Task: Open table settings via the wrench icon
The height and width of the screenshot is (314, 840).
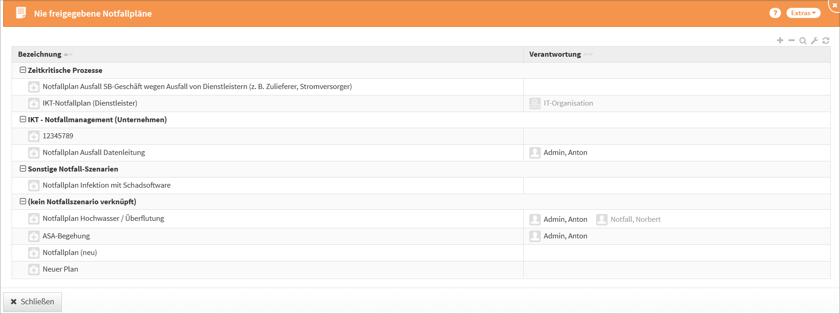Action: click(x=815, y=41)
